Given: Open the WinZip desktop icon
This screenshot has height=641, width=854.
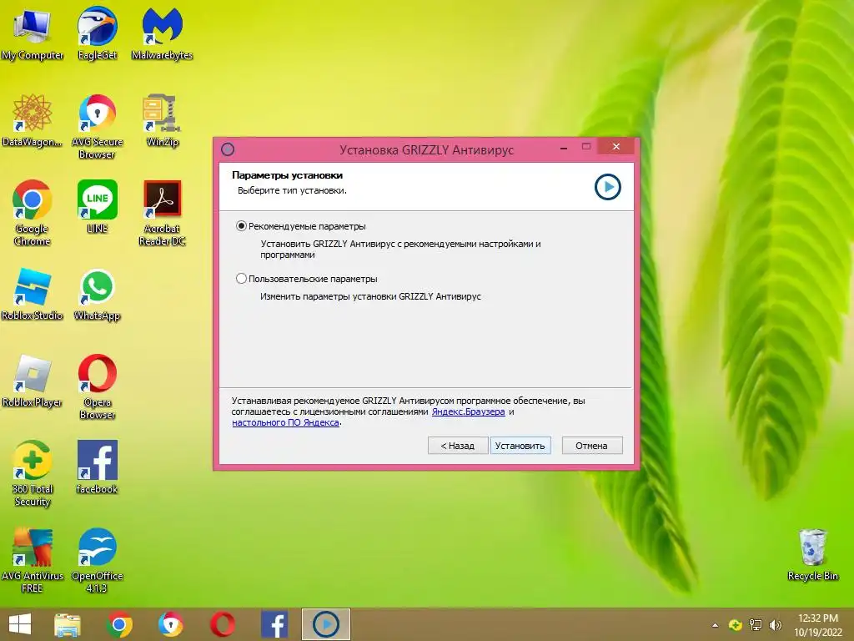Looking at the screenshot, I should tap(163, 121).
